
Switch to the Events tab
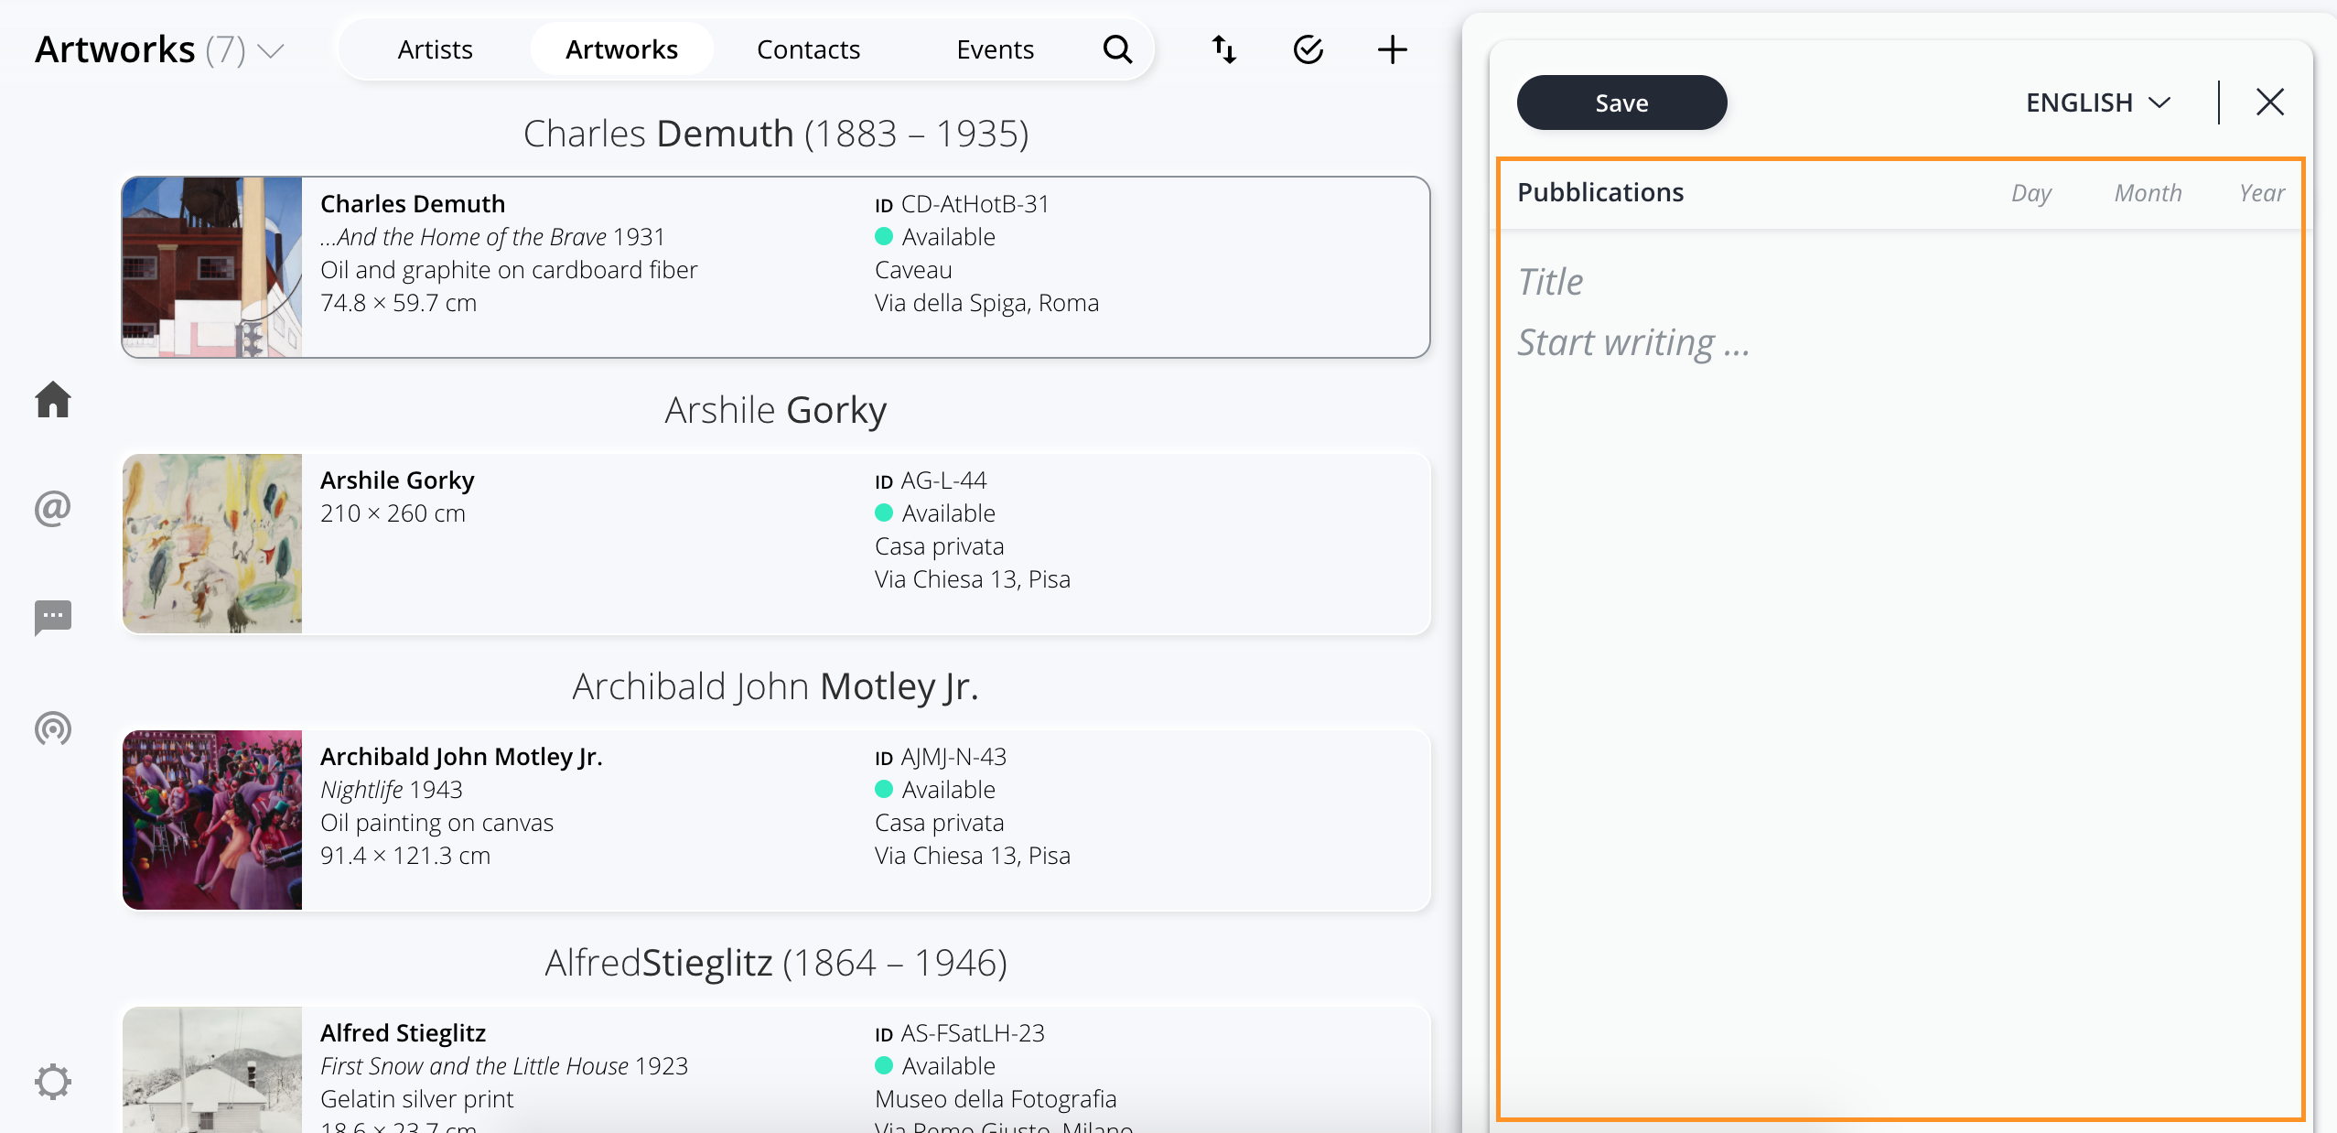pyautogui.click(x=996, y=49)
